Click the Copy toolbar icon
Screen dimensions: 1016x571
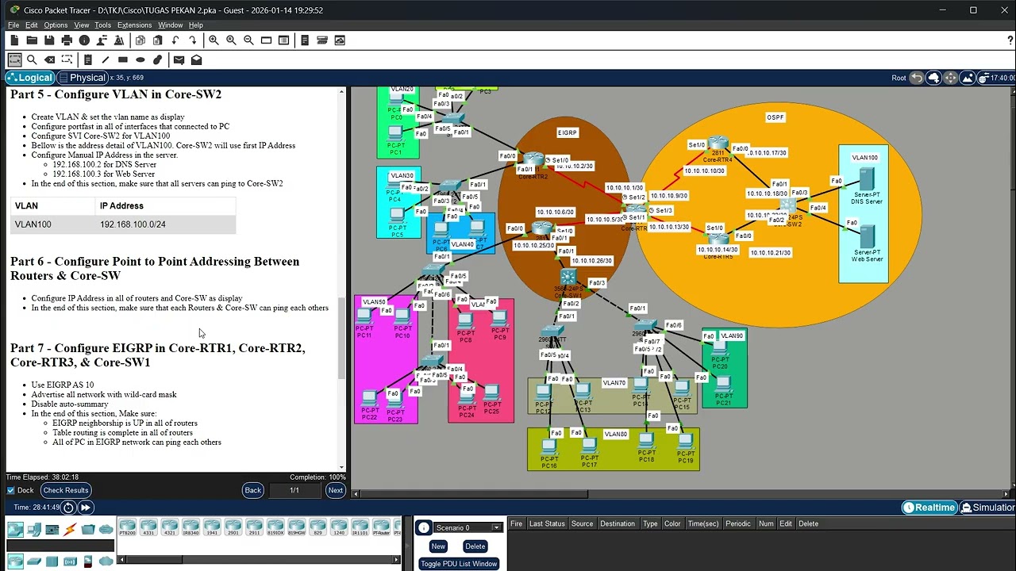tap(140, 40)
